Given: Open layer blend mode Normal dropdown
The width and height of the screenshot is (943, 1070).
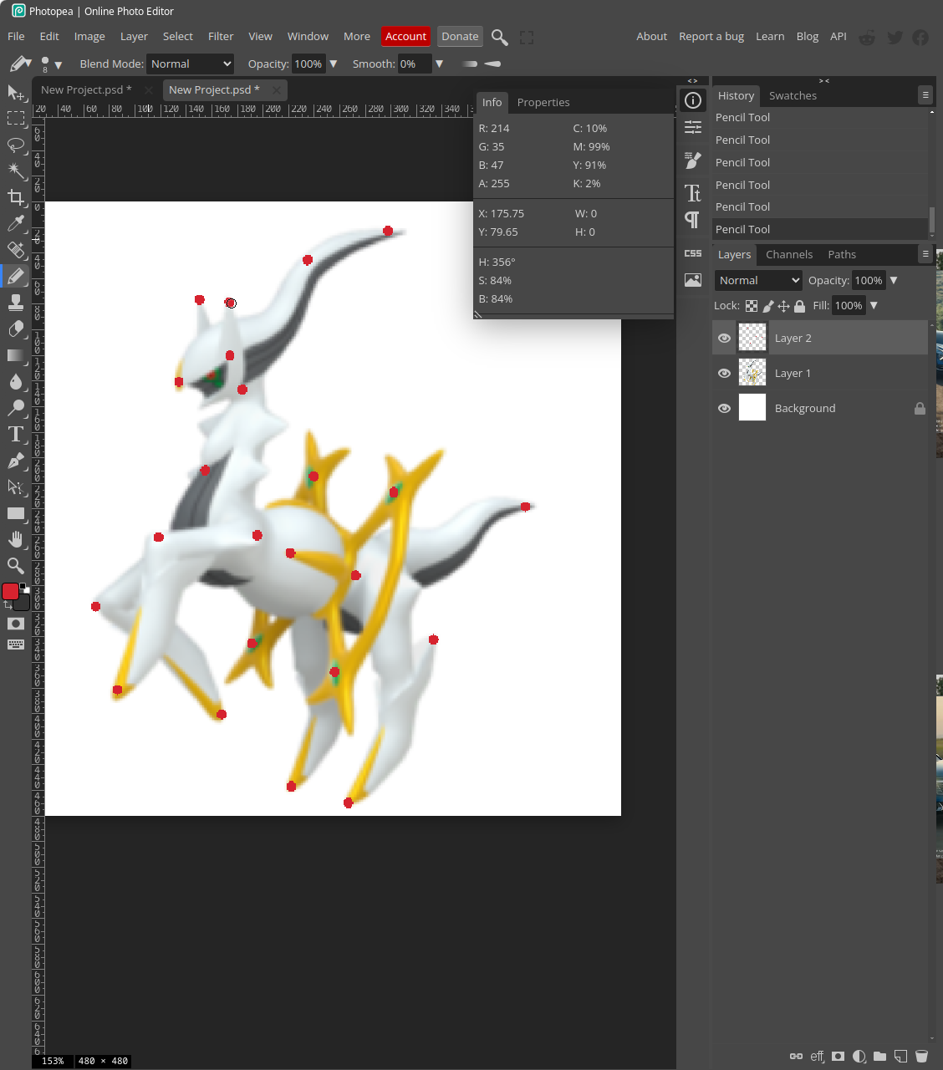Looking at the screenshot, I should coord(758,280).
